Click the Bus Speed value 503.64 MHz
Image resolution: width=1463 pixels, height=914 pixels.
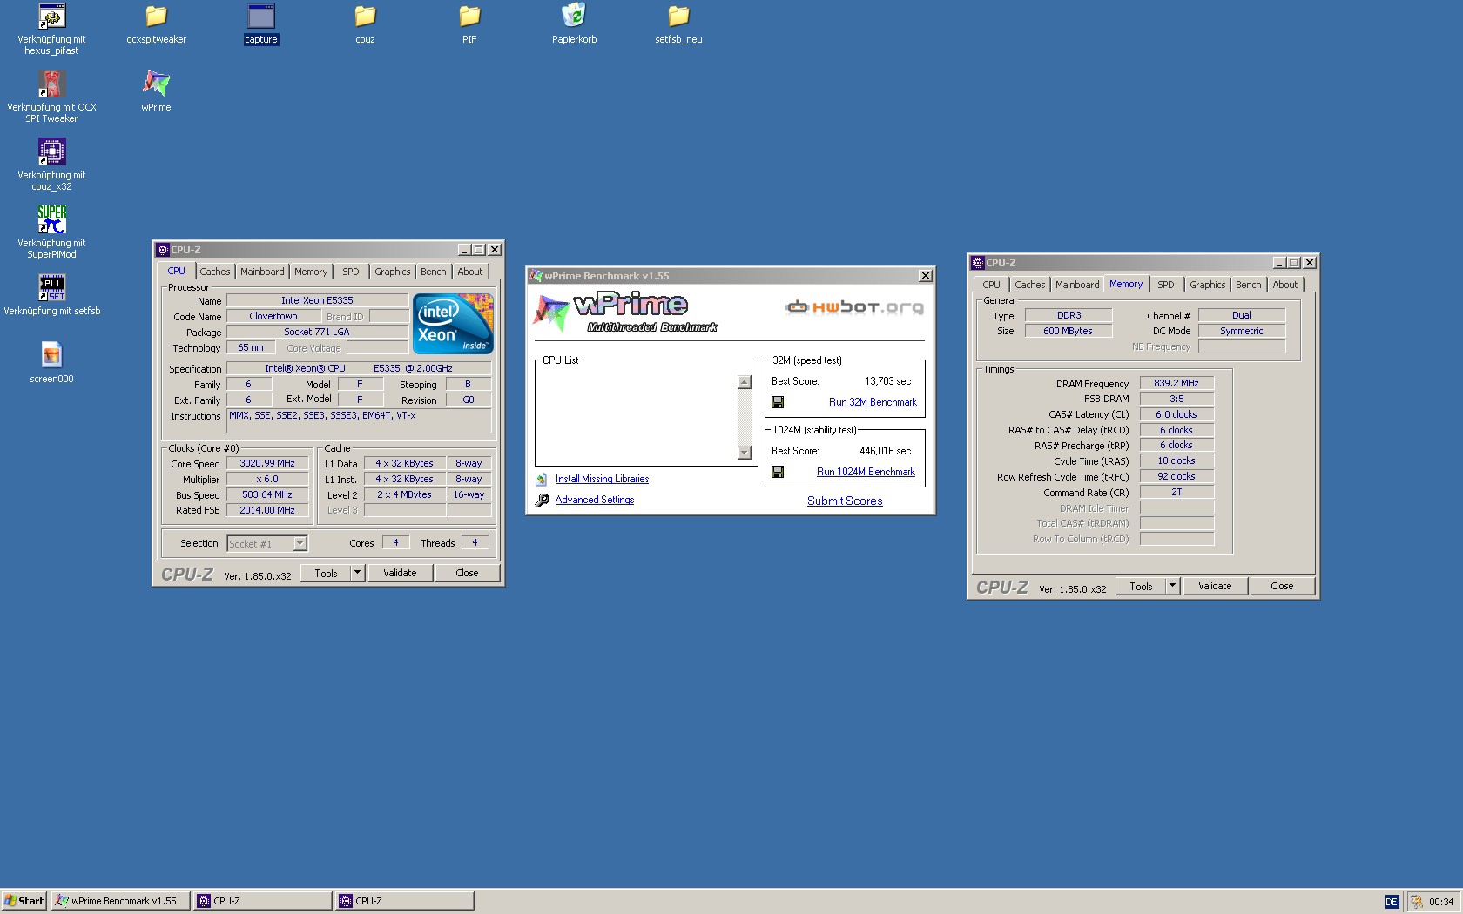(x=267, y=494)
